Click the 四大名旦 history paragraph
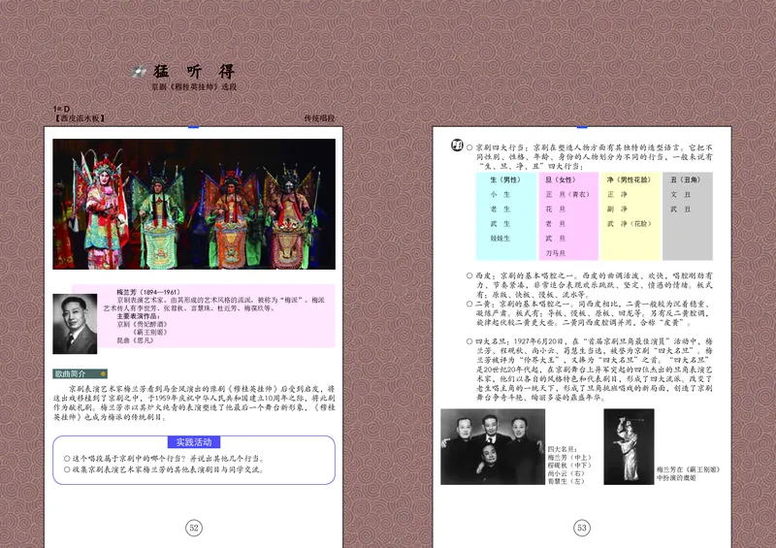This screenshot has height=548, width=776. 590,370
